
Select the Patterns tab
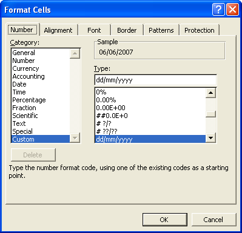pos(161,30)
